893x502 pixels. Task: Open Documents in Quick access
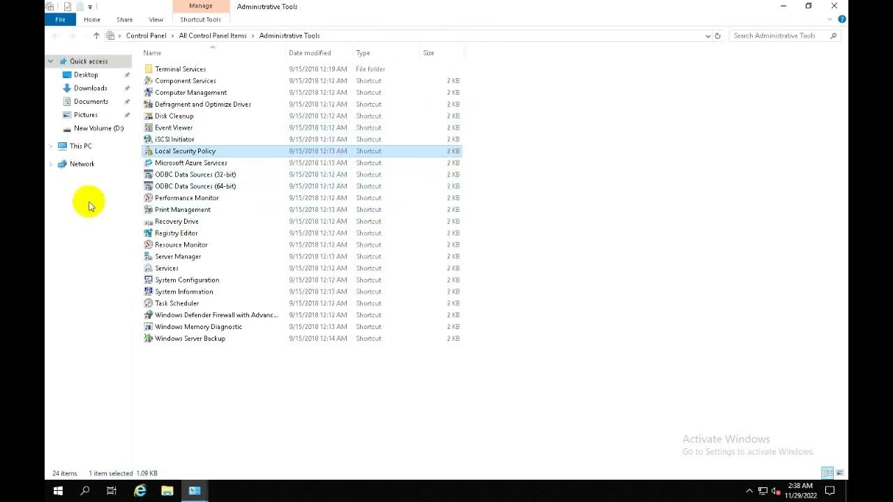click(91, 102)
